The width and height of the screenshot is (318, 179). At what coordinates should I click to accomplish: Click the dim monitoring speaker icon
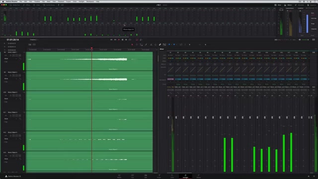[x=300, y=40]
